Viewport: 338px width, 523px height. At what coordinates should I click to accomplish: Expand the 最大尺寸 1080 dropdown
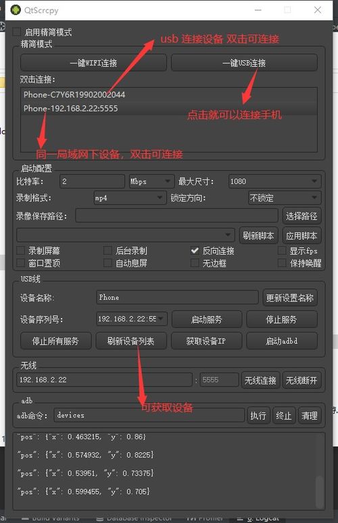pos(274,182)
